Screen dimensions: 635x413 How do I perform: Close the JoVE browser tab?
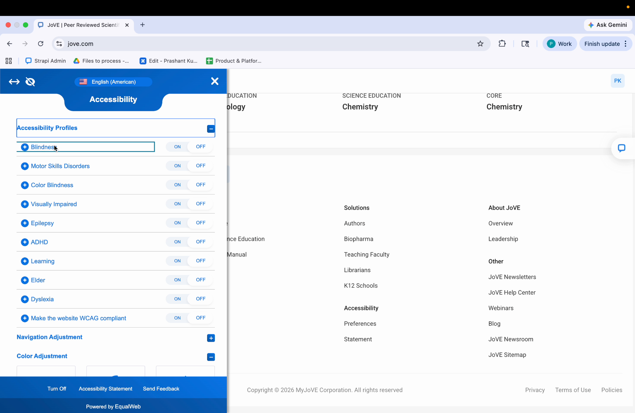click(127, 25)
